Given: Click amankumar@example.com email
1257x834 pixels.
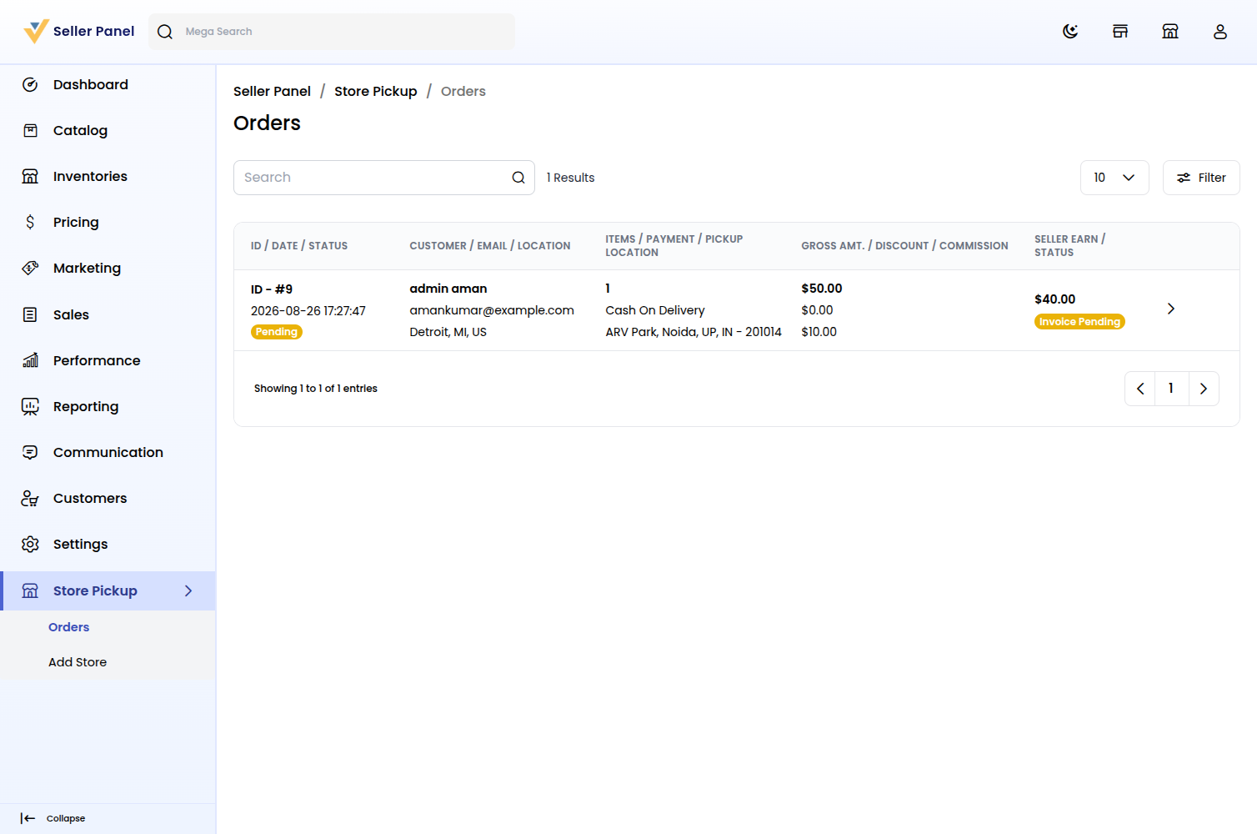Looking at the screenshot, I should click(492, 310).
